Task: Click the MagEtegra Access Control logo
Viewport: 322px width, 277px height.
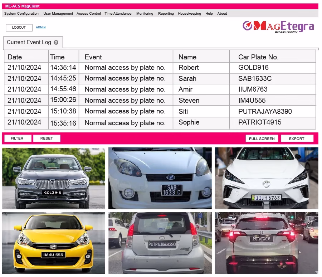Action: pyautogui.click(x=278, y=27)
